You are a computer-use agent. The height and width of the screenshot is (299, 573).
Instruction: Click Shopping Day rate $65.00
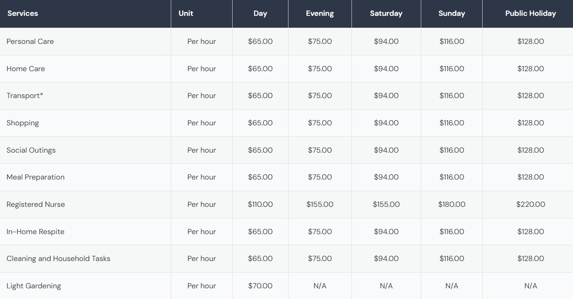coord(260,123)
